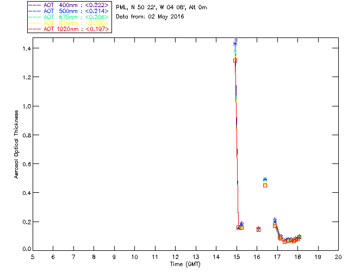Click the 1.4 y-axis tick label
This screenshot has height=278, width=348.
pos(27,48)
